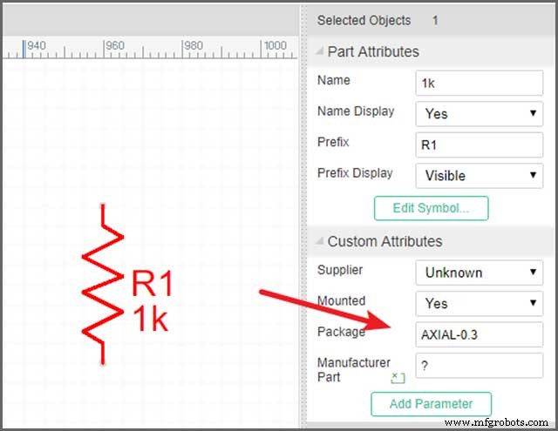Open the Prefix Display dropdown

point(479,176)
